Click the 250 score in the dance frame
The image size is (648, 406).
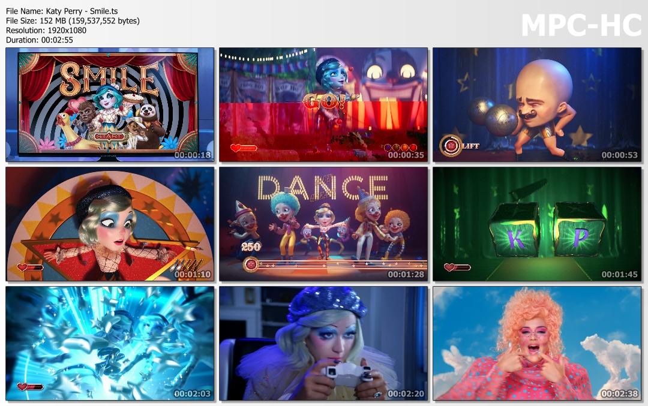click(x=251, y=246)
